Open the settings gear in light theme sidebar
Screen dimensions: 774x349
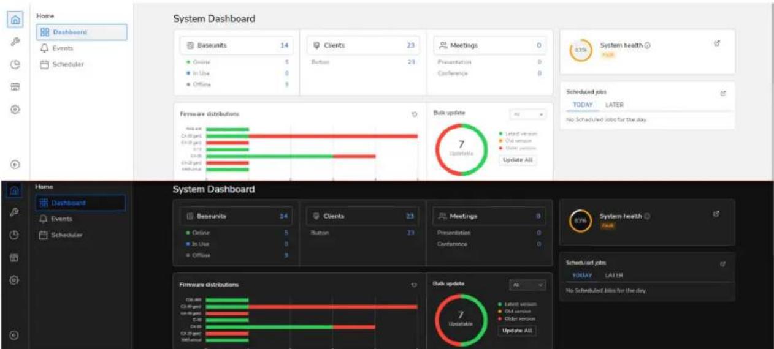15,110
